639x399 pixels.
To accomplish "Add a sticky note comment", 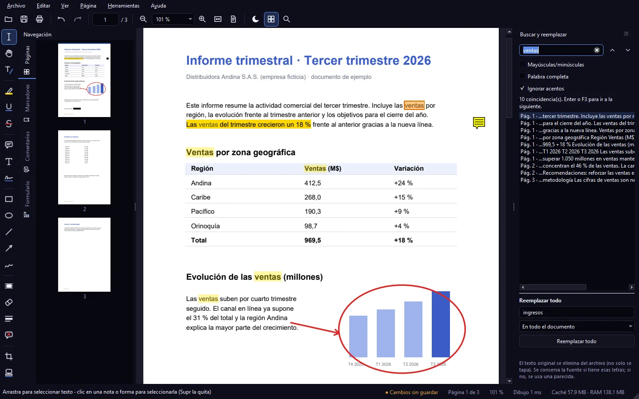I will [x=9, y=145].
